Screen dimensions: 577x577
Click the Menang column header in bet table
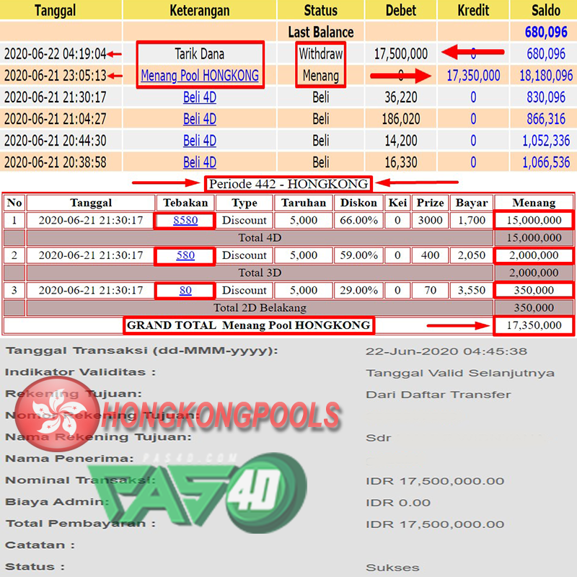[x=534, y=203]
